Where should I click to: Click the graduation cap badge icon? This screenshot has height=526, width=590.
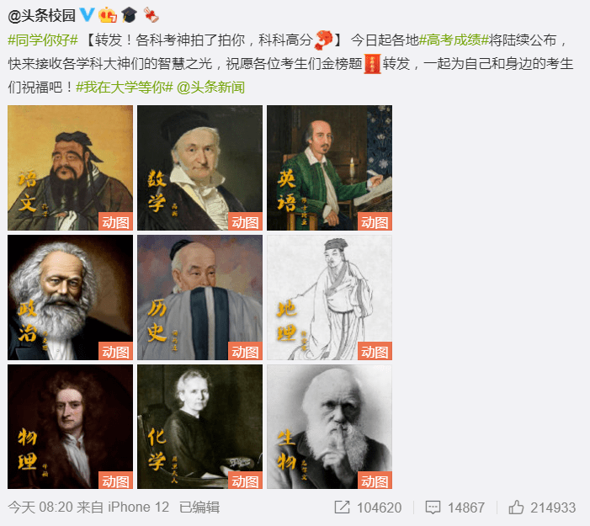coord(129,15)
